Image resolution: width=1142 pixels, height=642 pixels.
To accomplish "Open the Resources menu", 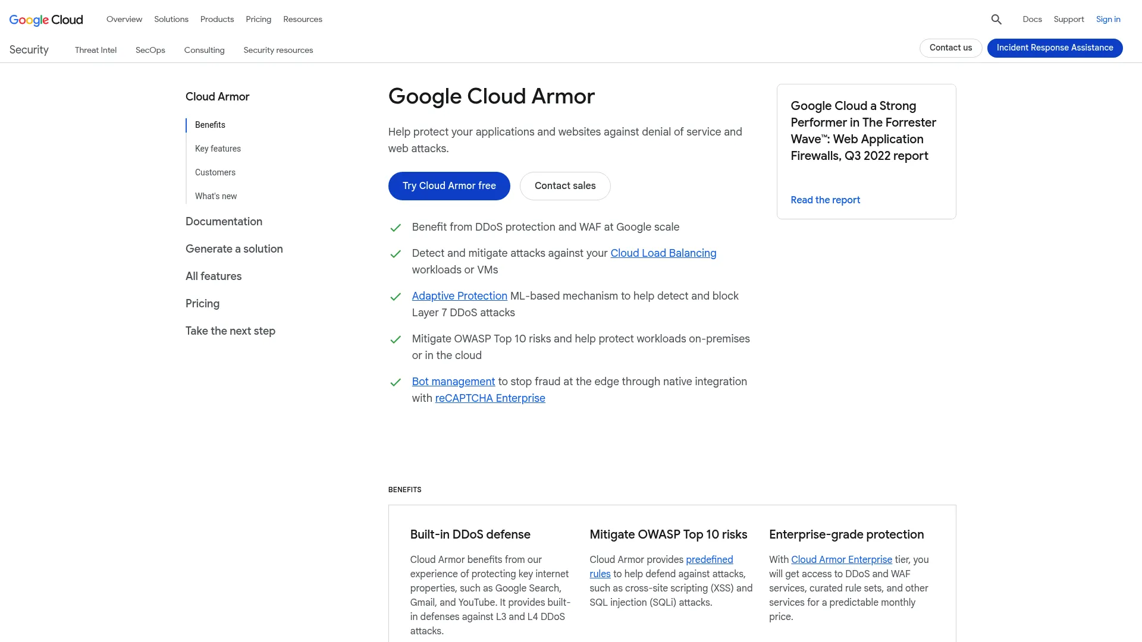I will pos(303,19).
